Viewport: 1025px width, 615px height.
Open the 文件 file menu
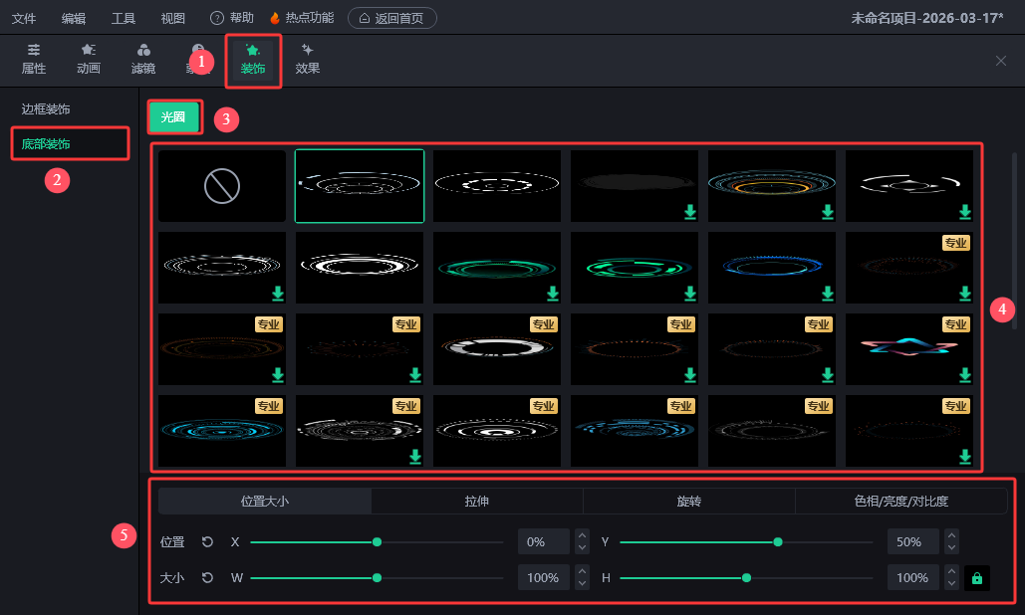click(24, 18)
